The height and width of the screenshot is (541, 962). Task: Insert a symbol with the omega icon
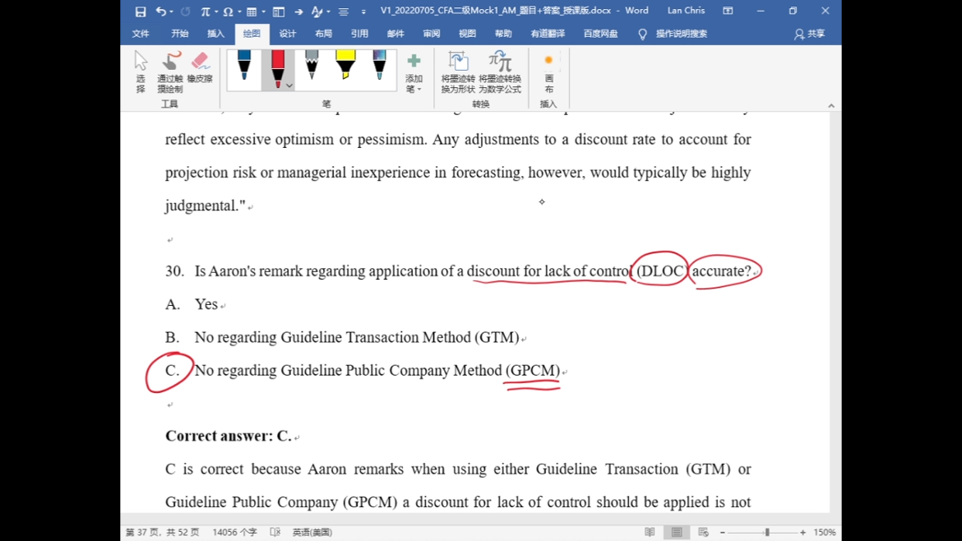(229, 11)
